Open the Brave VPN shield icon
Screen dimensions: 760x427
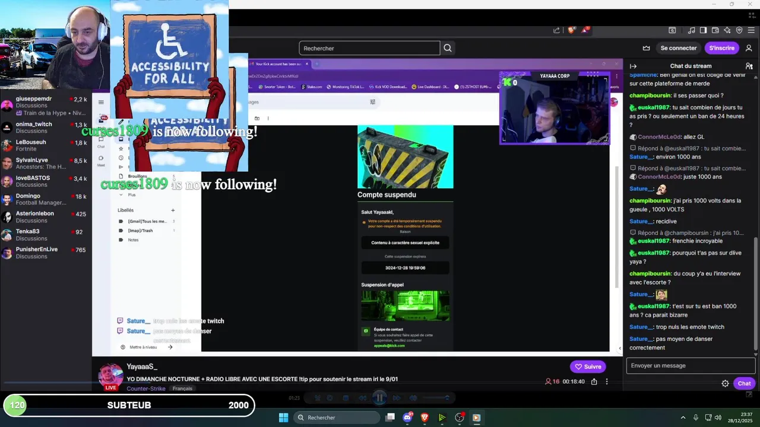[x=739, y=30]
